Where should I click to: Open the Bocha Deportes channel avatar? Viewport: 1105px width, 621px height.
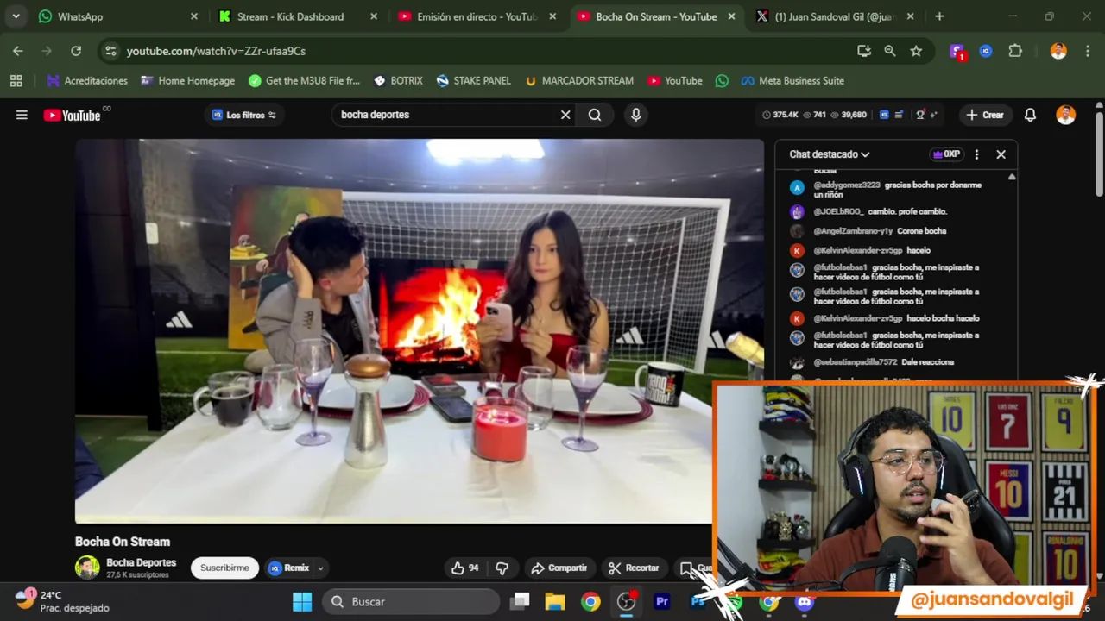[87, 568]
